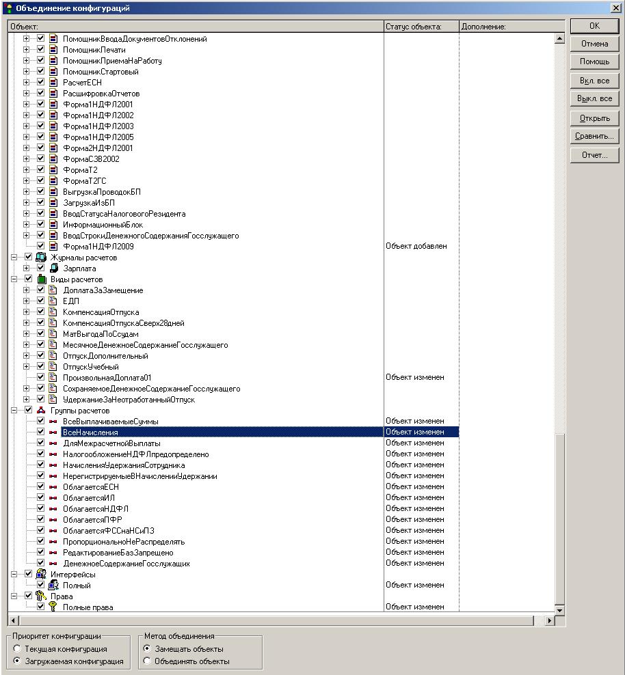Viewport: 625px width, 675px height.
Task: Click the horizontal scrollbar left arrow
Action: (x=13, y=620)
